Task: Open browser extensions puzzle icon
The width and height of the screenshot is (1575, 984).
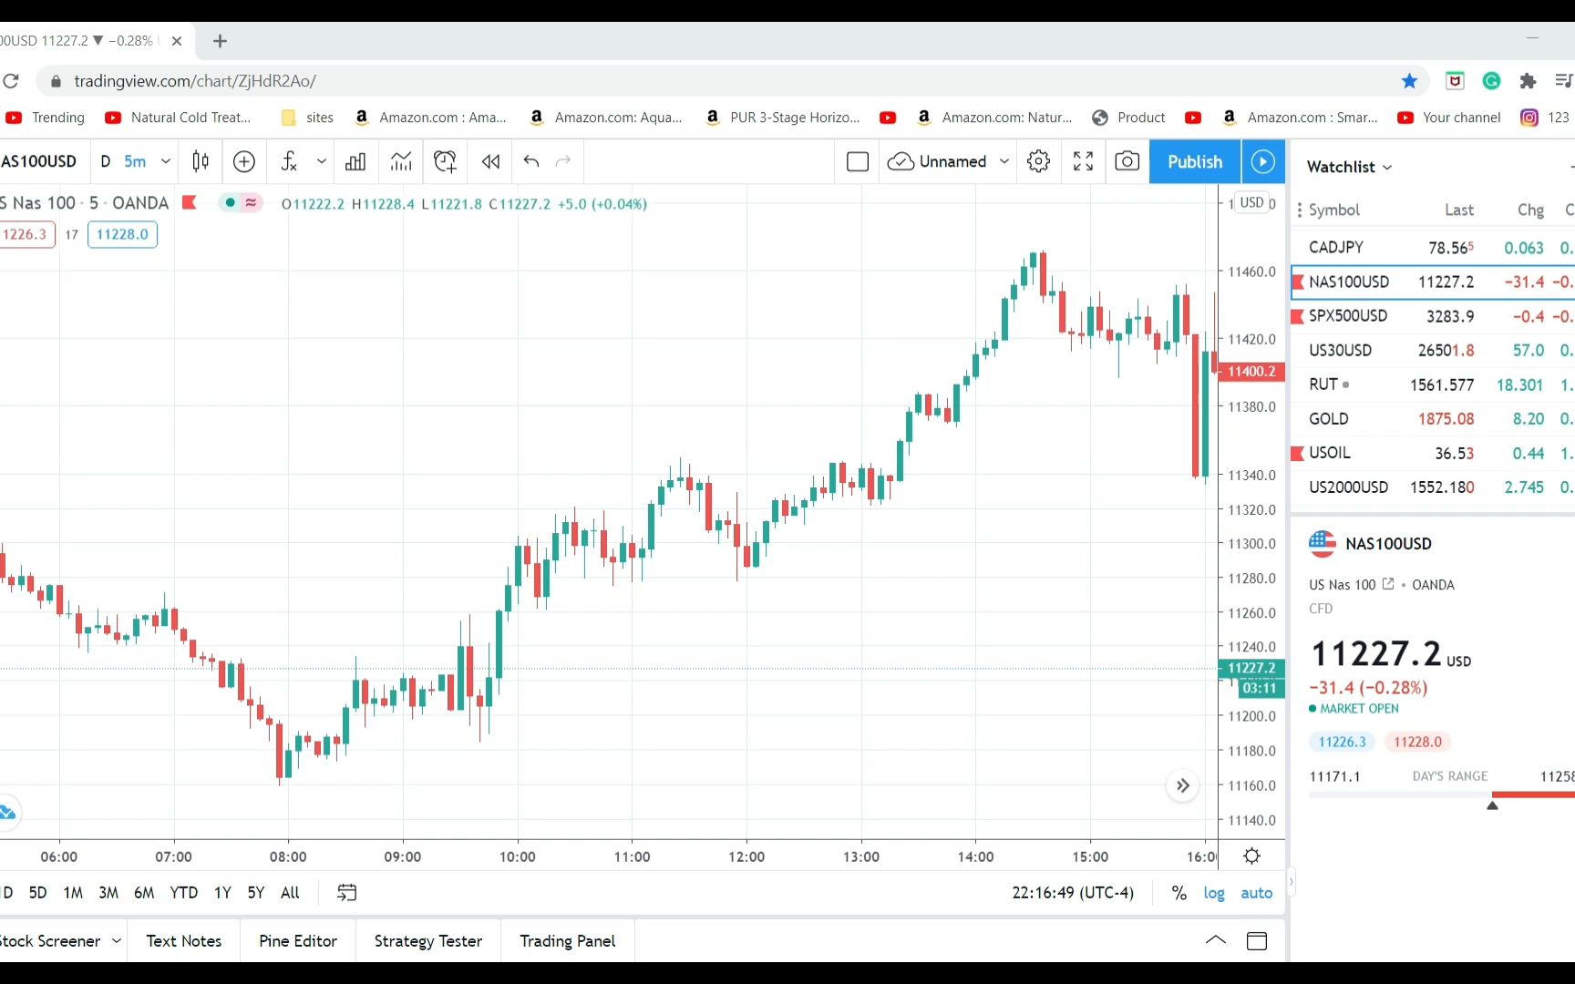Action: pos(1528,81)
